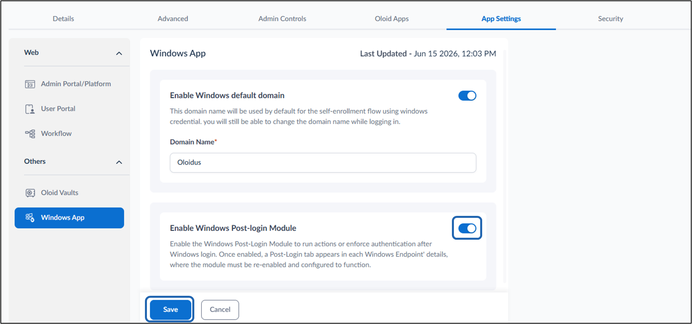
Task: Click the Post-login Module description paragraph
Action: 309,254
